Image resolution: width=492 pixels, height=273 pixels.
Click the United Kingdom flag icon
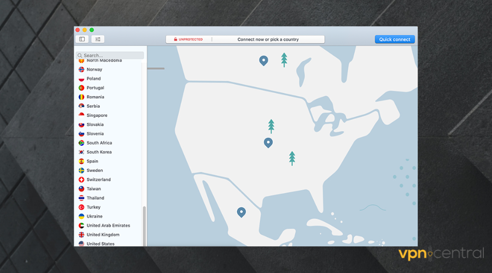[x=81, y=234]
